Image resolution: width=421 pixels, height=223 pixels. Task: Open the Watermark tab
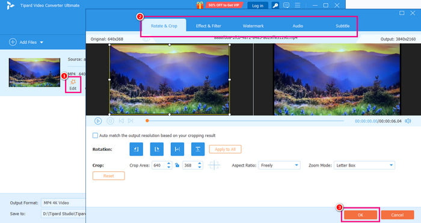pyautogui.click(x=253, y=26)
